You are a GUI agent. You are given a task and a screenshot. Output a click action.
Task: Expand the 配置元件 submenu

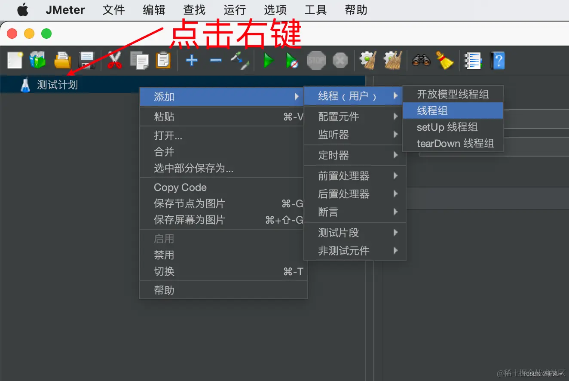coord(355,116)
